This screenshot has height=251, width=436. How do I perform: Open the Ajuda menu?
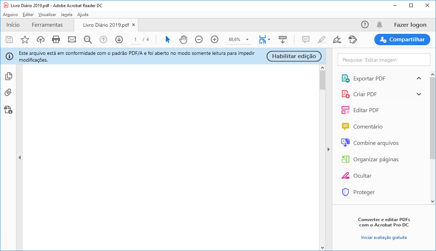pyautogui.click(x=83, y=15)
